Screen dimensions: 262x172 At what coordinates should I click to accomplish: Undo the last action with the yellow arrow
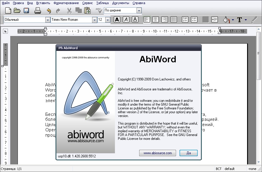point(49,11)
